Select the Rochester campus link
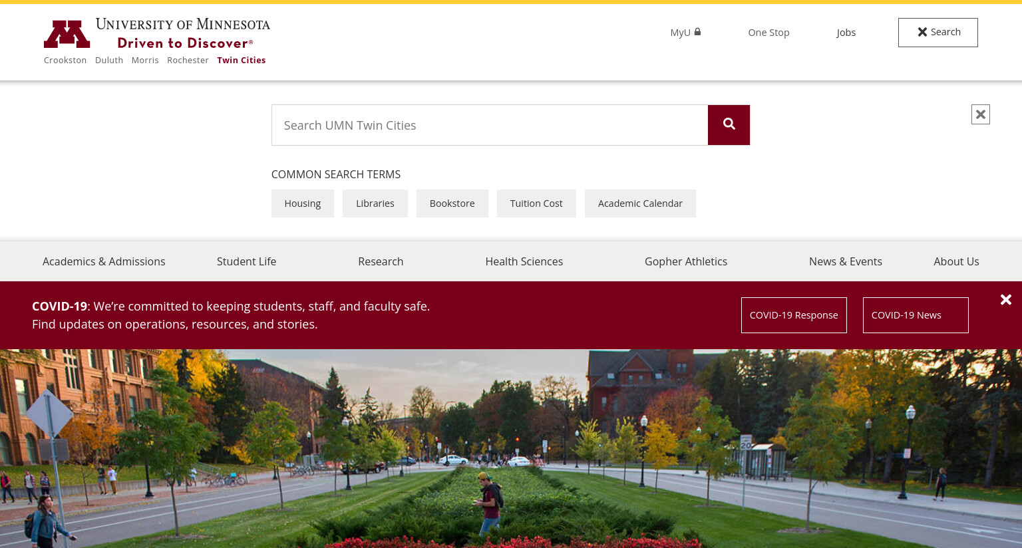This screenshot has height=548, width=1022. [188, 60]
